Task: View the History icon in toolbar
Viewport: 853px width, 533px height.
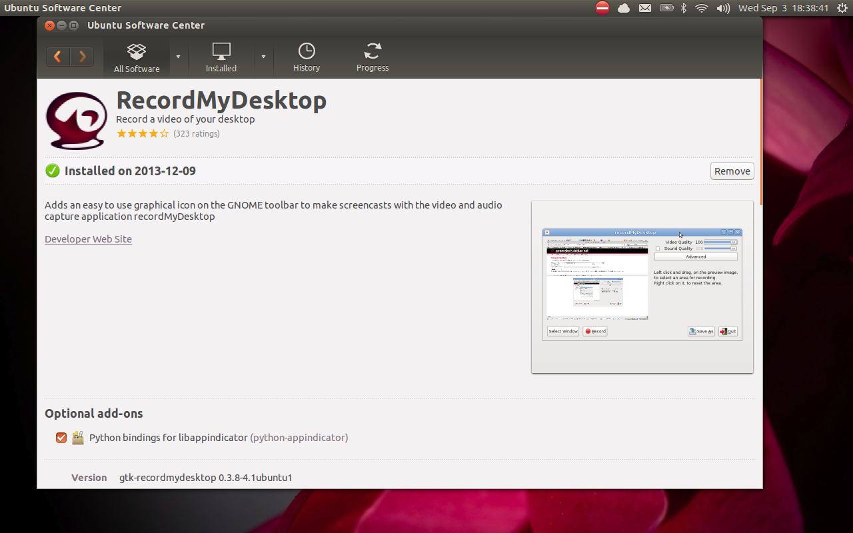Action: [x=306, y=57]
